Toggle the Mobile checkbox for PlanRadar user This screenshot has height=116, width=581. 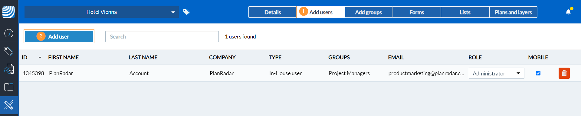click(538, 73)
